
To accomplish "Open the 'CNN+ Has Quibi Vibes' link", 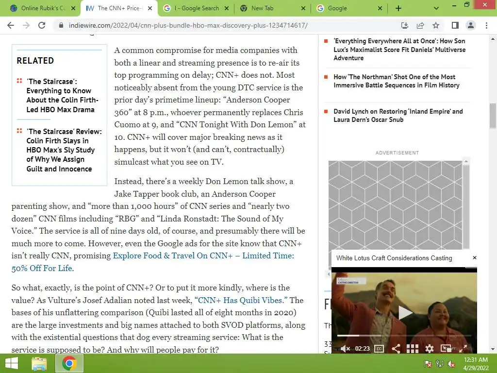I will 241,300.
